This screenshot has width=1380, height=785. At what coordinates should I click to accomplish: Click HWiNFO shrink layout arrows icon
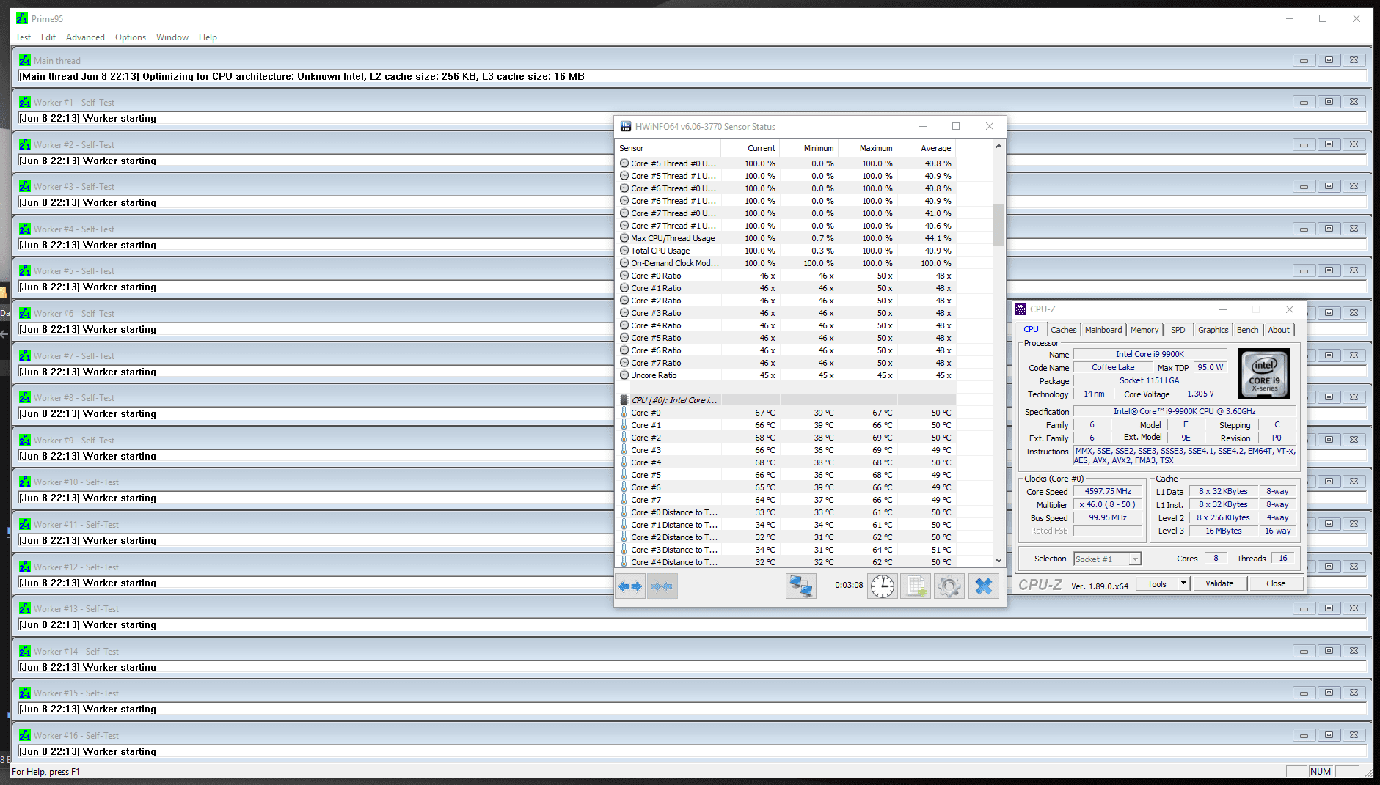coord(662,586)
